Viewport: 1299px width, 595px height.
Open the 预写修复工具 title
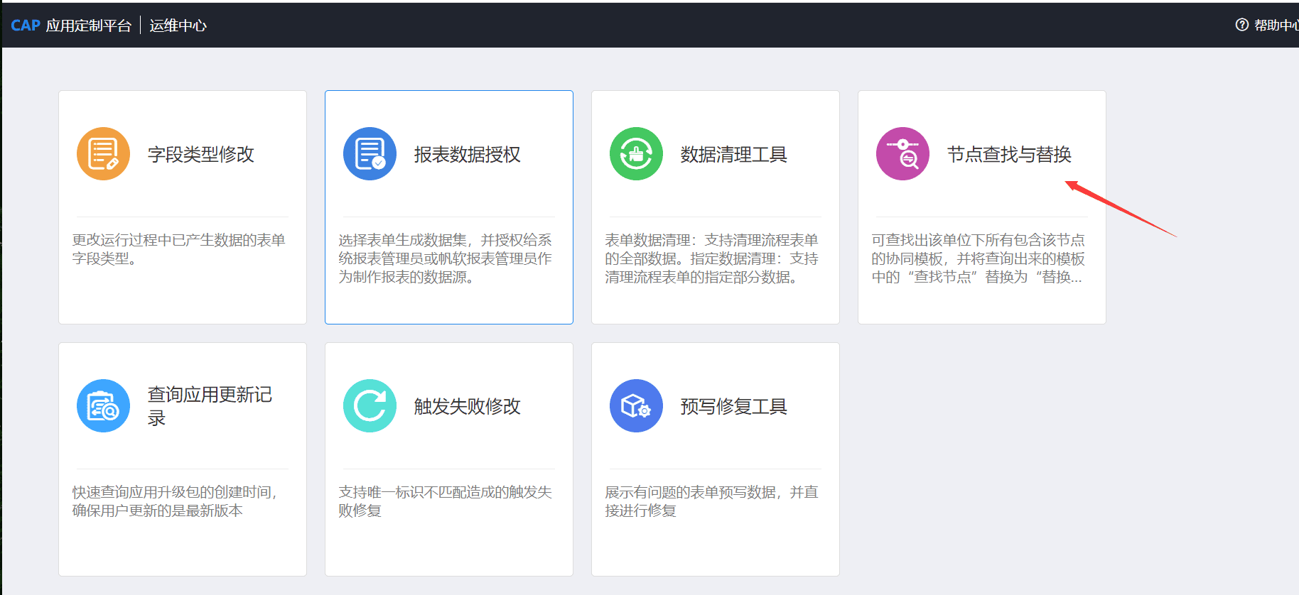coord(734,406)
